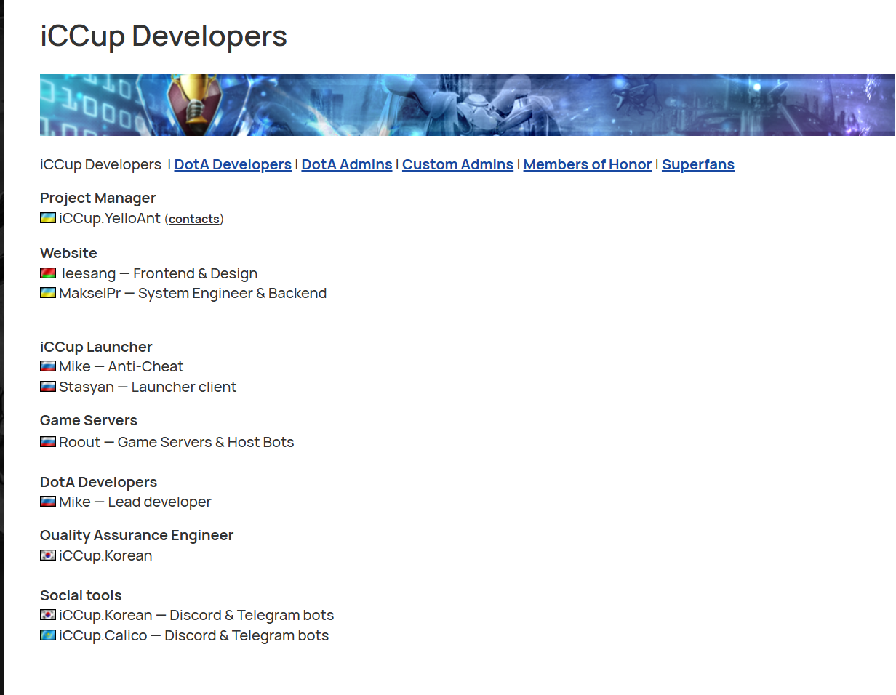
Task: Click the DotA Developers section heading
Action: pyautogui.click(x=98, y=482)
